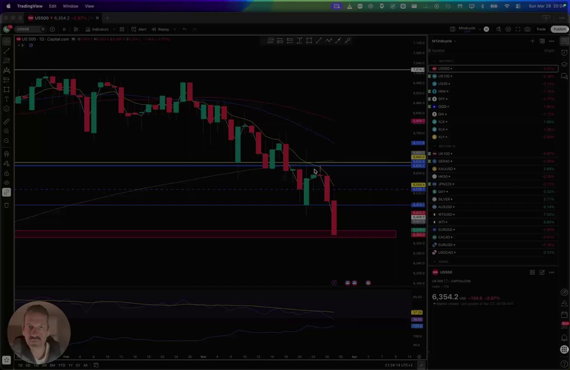Select EURUSD in the watchlist
Screen dimensions: 570x370
point(493,245)
